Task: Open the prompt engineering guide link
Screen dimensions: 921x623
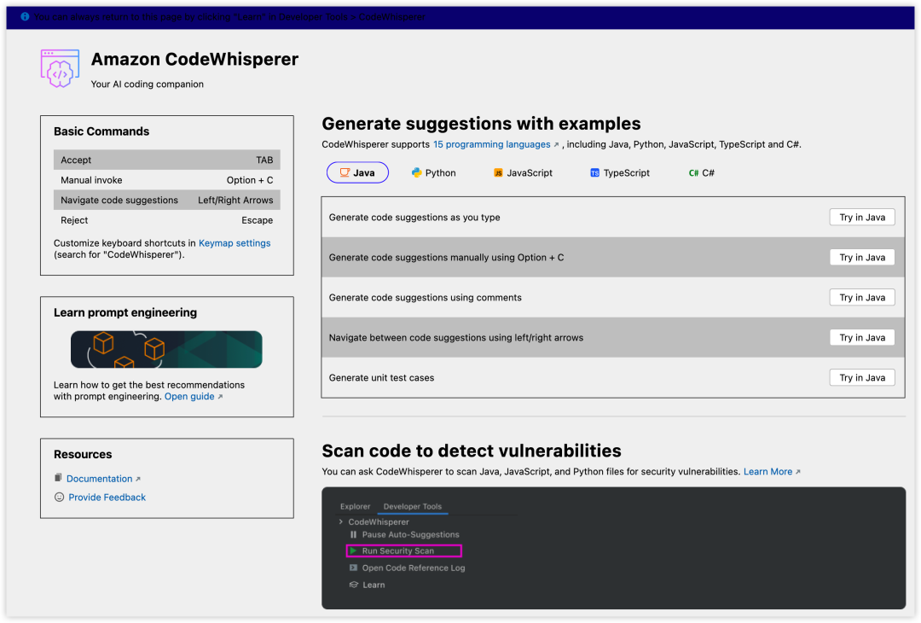Action: pyautogui.click(x=189, y=397)
